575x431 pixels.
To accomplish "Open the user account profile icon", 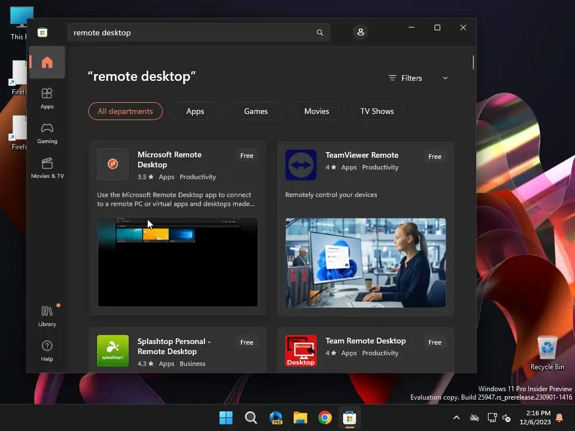I will [360, 32].
